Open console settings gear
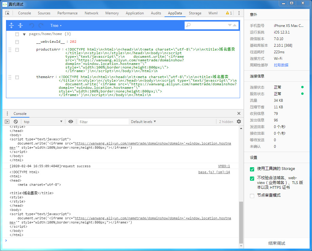This screenshot has height=251, width=312. coord(239,121)
